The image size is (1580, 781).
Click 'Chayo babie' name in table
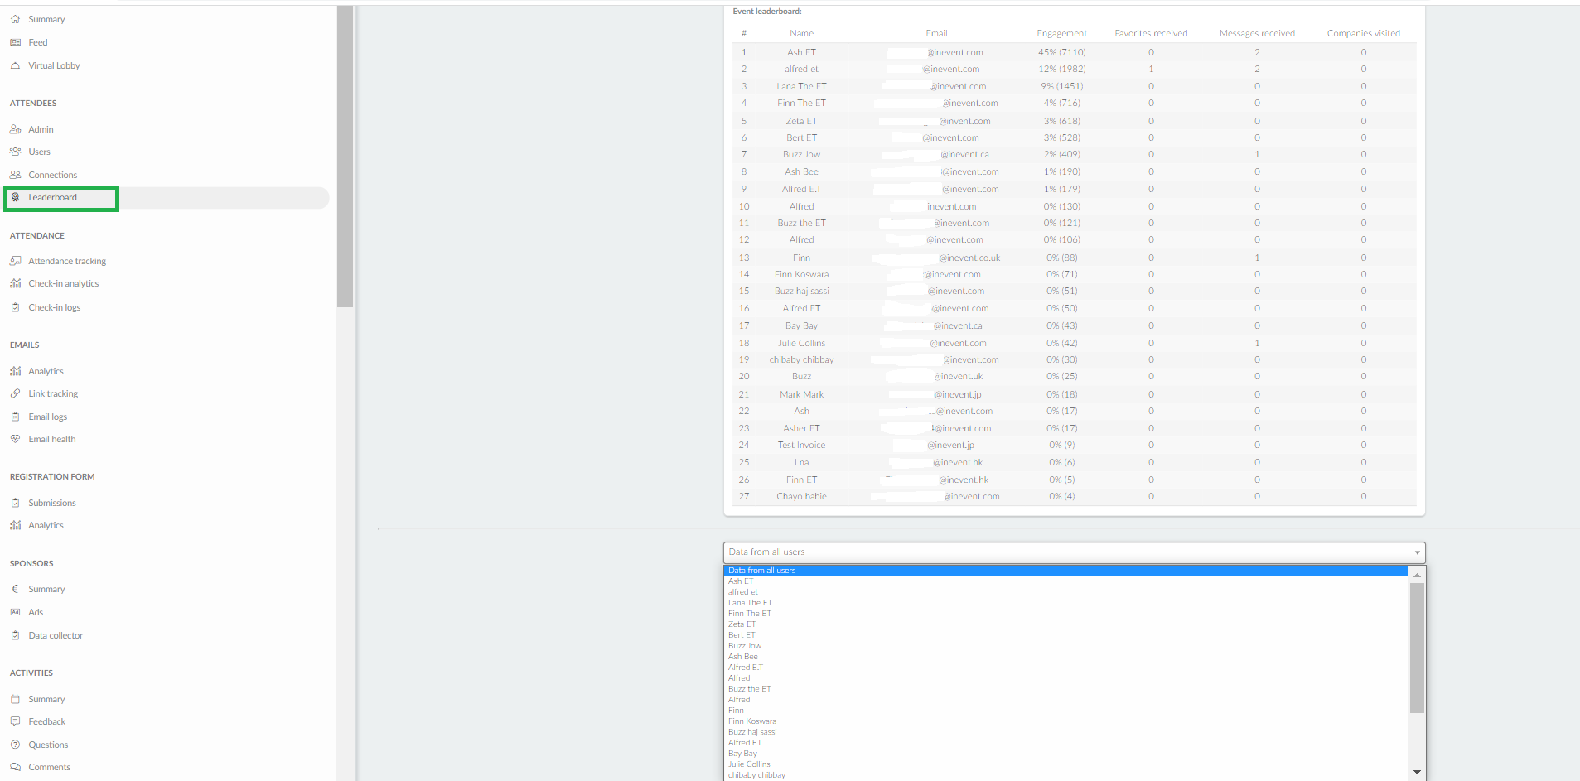point(801,497)
